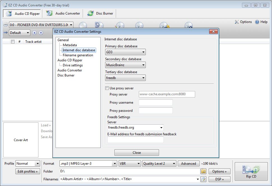Expand the Filenames pattern dropdown arrow
Screen dimensions: 272x186
198,179
